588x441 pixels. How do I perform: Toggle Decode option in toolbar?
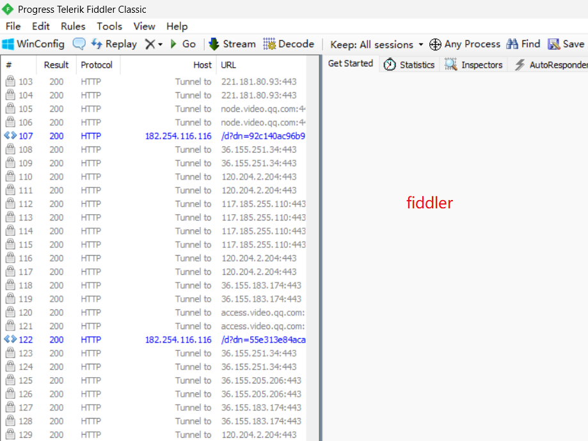click(289, 44)
